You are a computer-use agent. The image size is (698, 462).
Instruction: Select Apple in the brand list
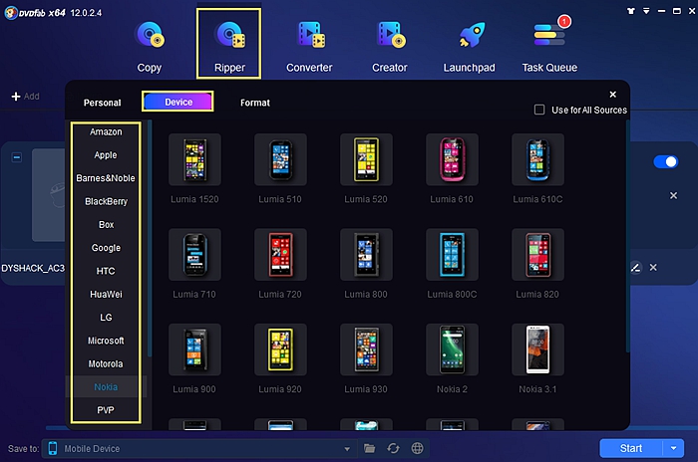click(106, 155)
